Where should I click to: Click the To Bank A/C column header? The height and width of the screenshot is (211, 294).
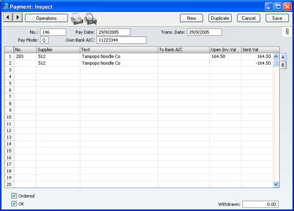(184, 50)
